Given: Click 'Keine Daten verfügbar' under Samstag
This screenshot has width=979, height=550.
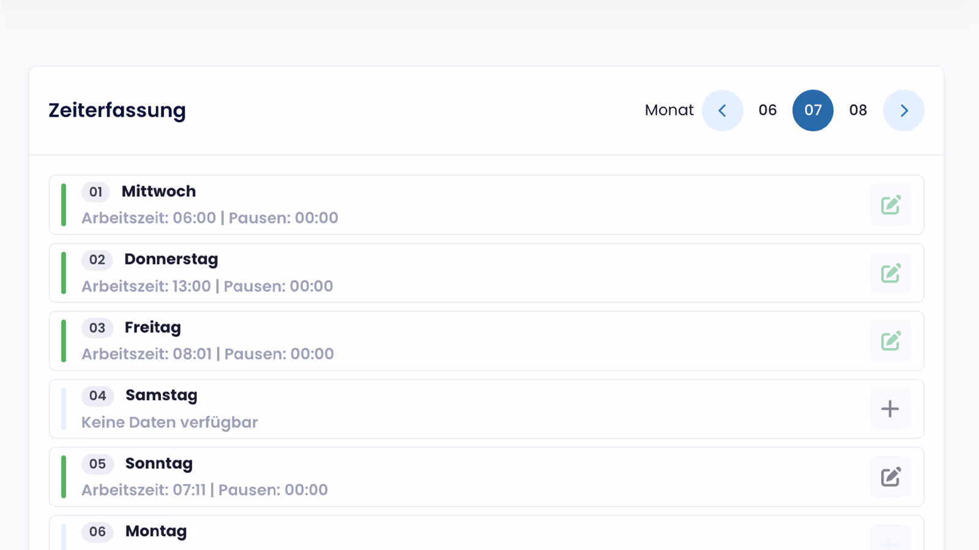Looking at the screenshot, I should (x=169, y=422).
